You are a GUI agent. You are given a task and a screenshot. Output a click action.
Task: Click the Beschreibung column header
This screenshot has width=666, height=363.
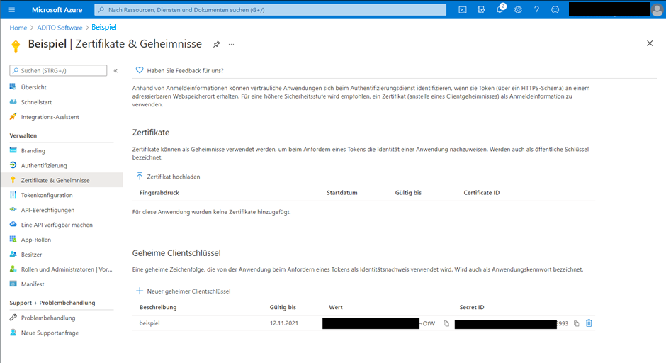tap(158, 307)
